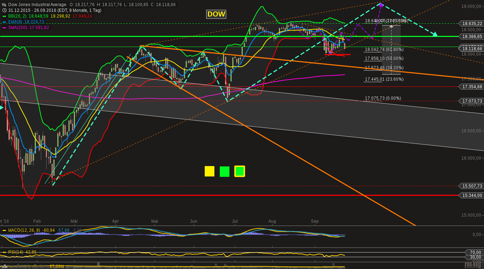Click the yellow DOW label box
The width and height of the screenshot is (484, 269).
click(x=216, y=14)
